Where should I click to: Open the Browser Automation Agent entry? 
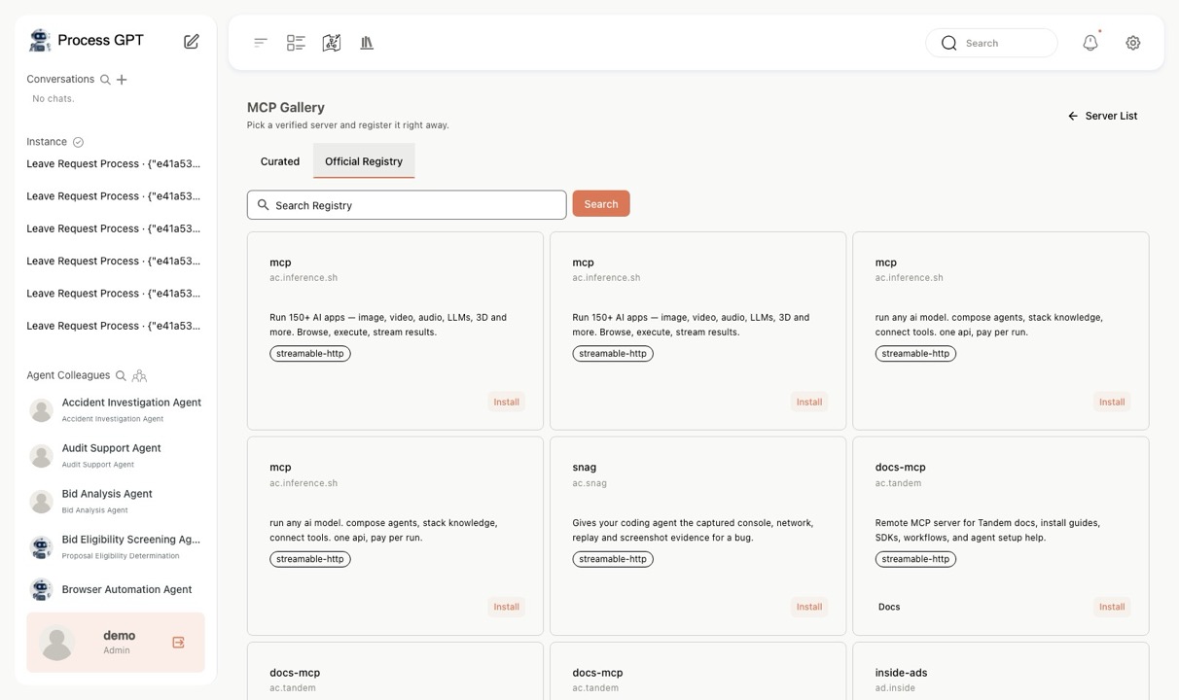tap(115, 589)
